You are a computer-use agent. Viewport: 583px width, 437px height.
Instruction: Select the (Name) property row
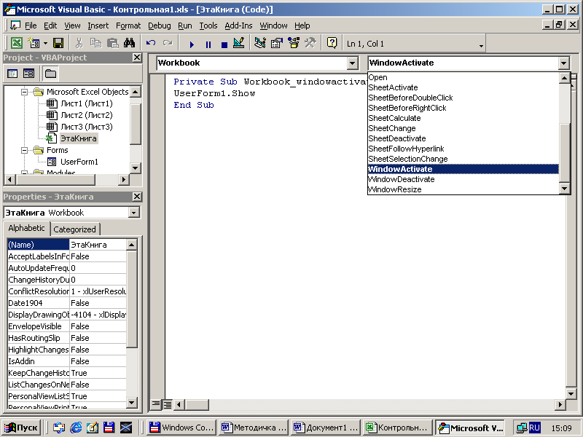[67, 245]
